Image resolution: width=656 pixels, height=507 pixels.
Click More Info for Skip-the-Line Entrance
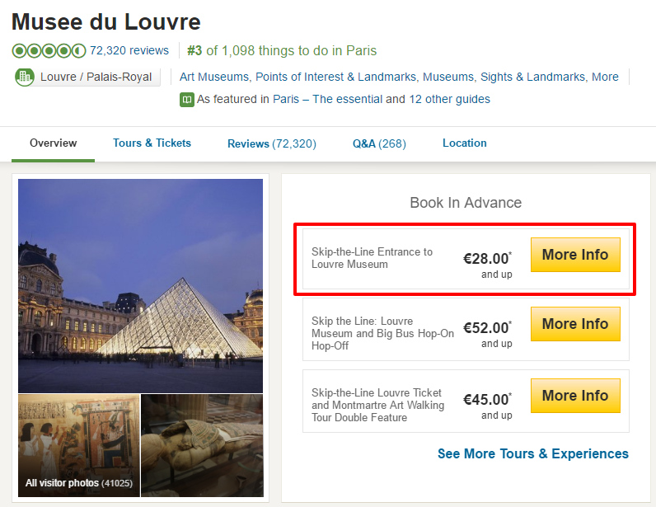pyautogui.click(x=574, y=255)
